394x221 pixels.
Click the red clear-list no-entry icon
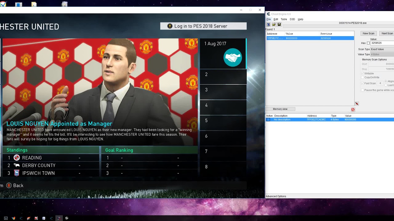[x=353, y=110]
